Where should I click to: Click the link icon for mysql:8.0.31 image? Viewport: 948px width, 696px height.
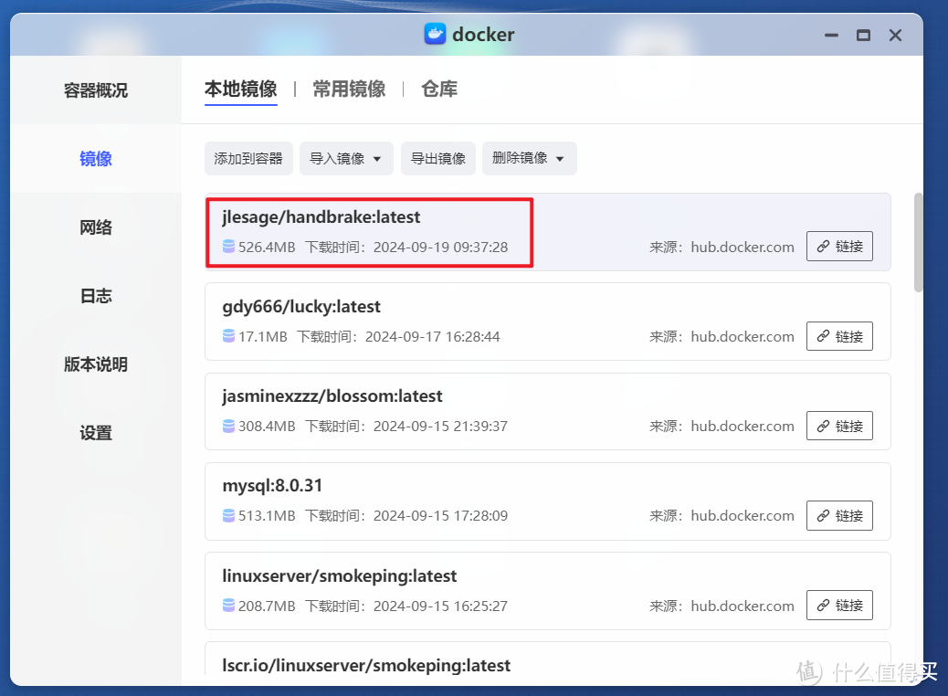[x=839, y=515]
